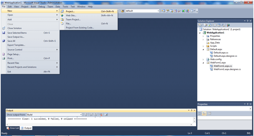Image resolution: width=254 pixels, height=136 pixels.
Task: Expand the Web.config node
Action: (x=203, y=59)
